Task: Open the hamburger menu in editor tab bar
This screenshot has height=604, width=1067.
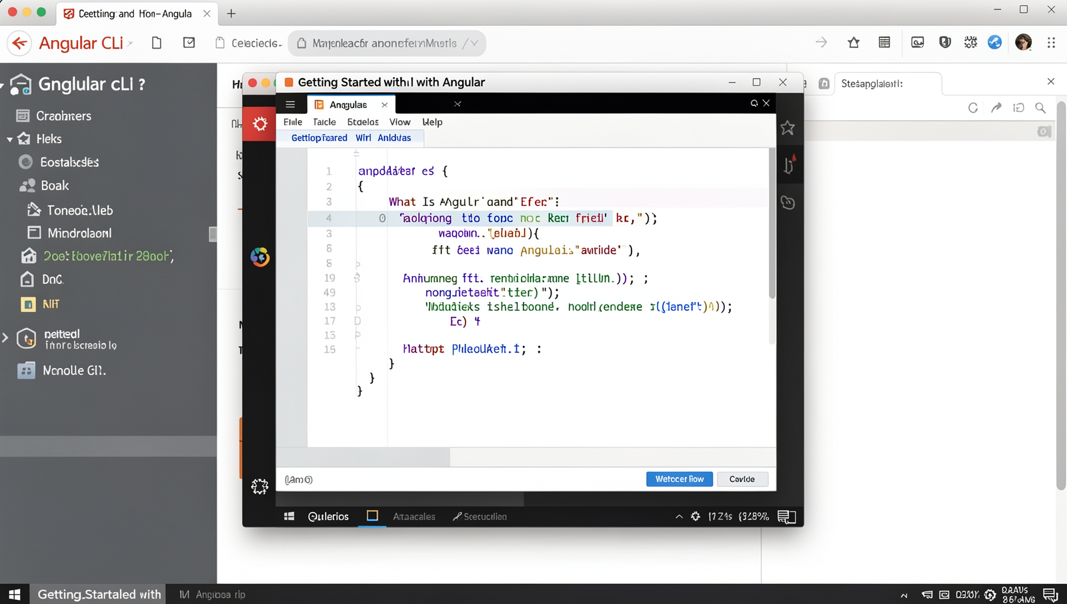Action: tap(290, 105)
